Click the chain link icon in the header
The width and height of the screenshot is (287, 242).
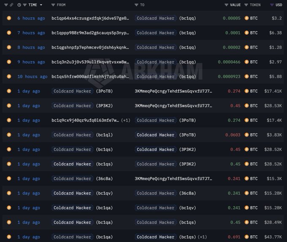coord(11,5)
